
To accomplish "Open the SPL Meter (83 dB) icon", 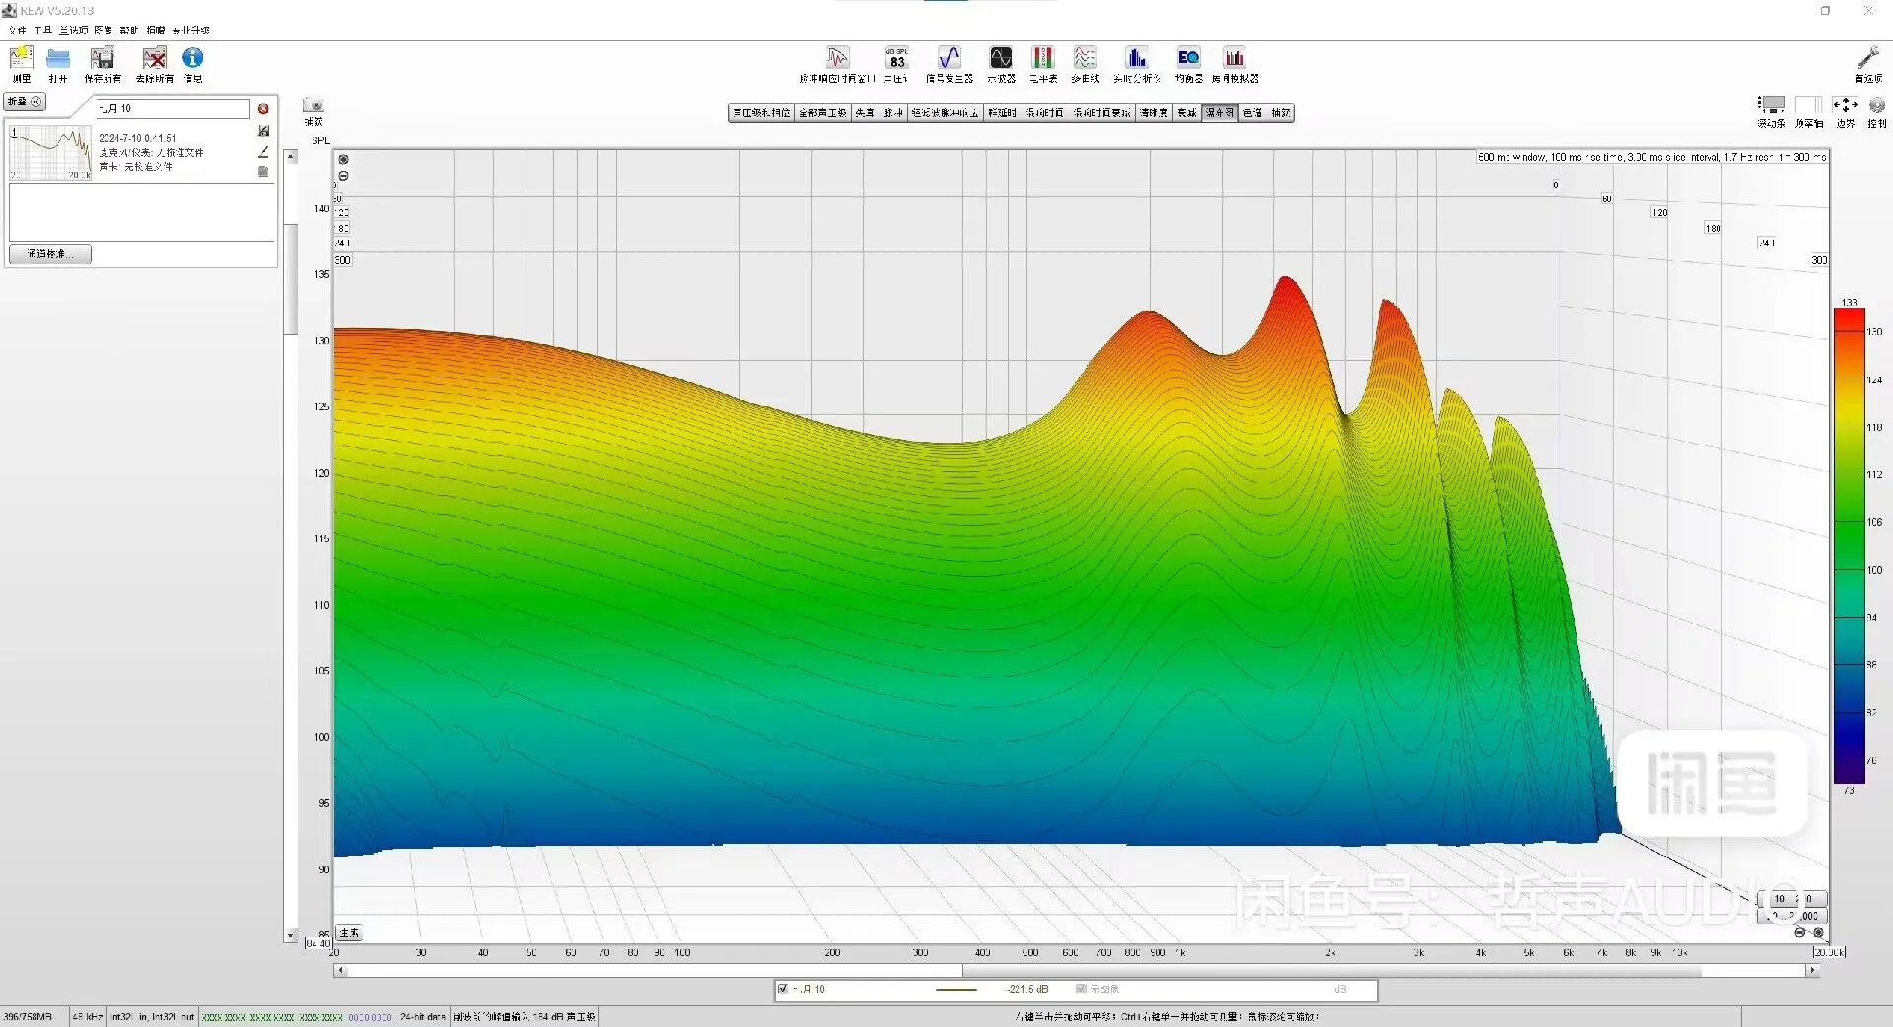I will click(x=896, y=58).
